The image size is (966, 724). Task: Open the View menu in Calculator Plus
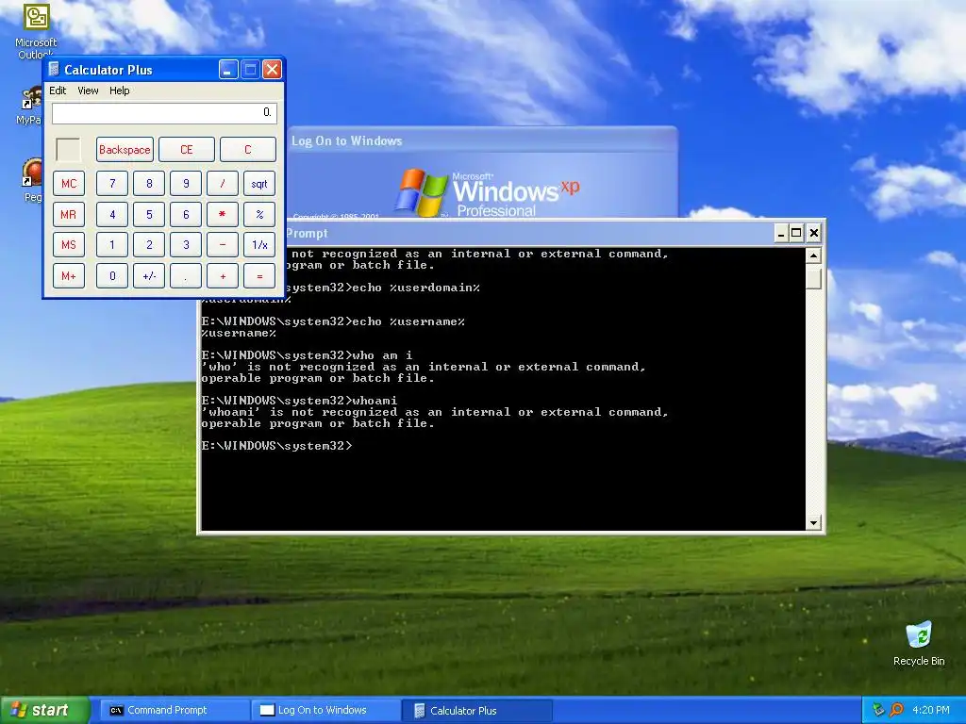[88, 90]
